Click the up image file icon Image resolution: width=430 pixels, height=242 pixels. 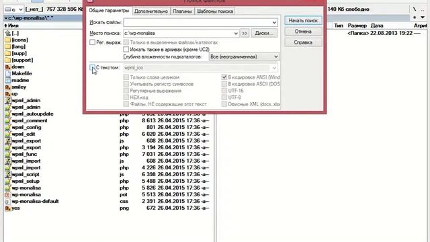pyautogui.click(x=8, y=94)
